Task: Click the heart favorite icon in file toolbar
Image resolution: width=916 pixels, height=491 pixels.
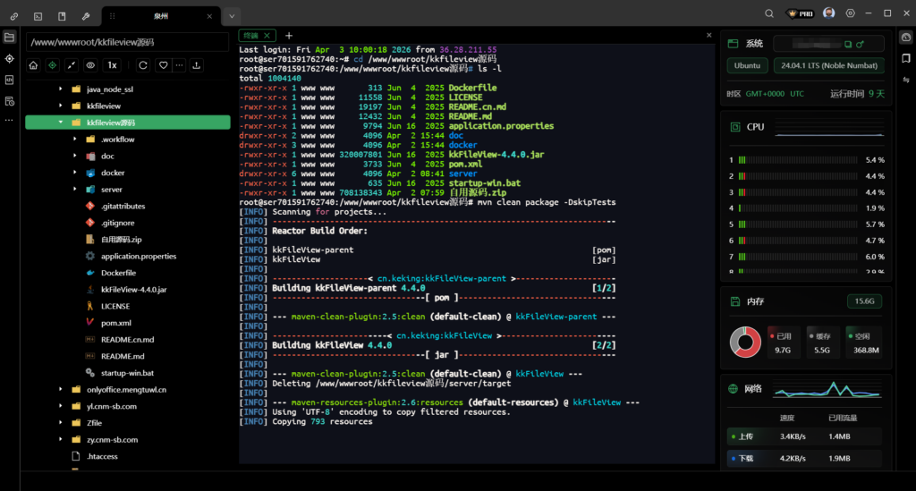Action: [x=163, y=65]
